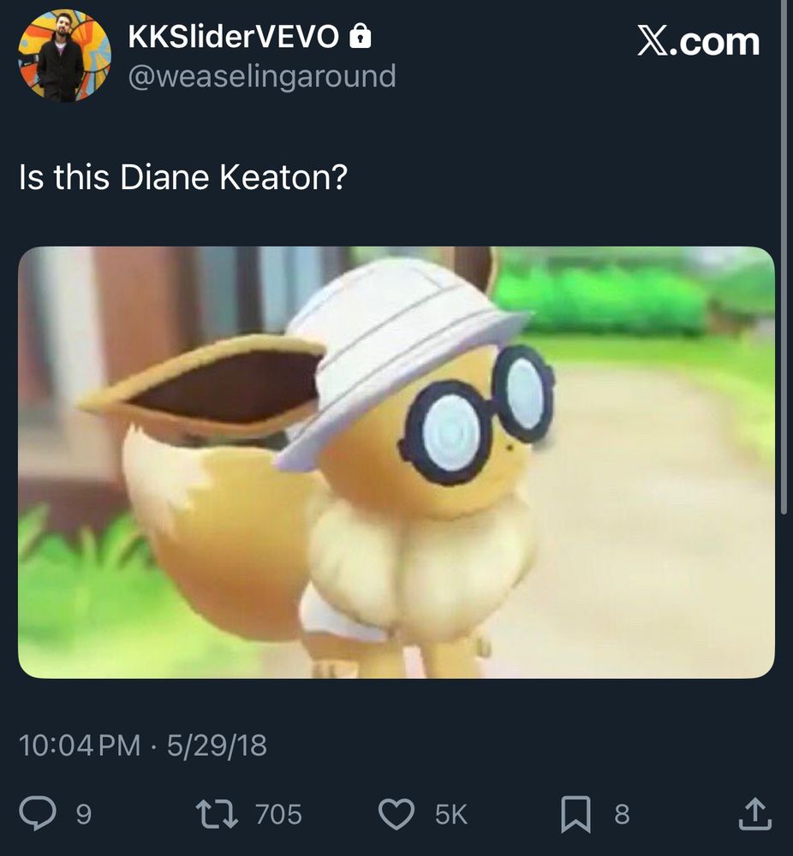This screenshot has width=793, height=856.
Task: Tap the retweet arrows icon
Action: (217, 814)
